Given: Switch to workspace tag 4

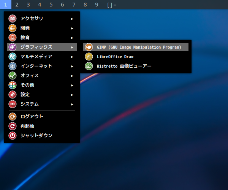Looking at the screenshot, I should (40, 4).
